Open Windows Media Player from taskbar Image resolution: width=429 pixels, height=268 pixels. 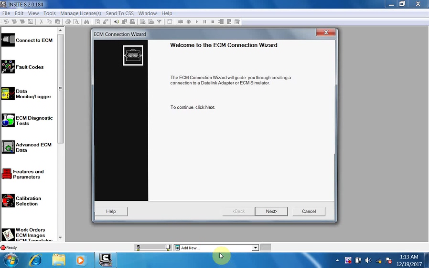pyautogui.click(x=80, y=260)
